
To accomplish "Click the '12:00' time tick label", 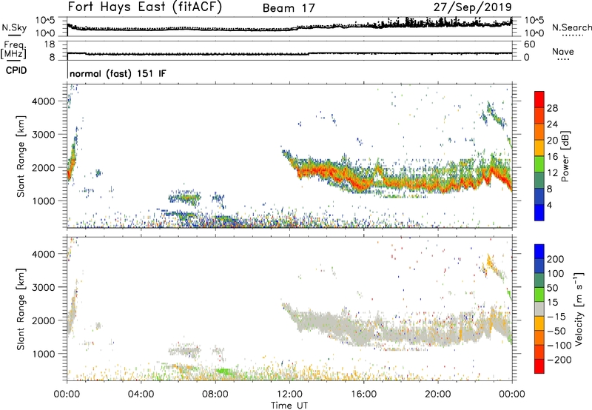I will [x=289, y=394].
